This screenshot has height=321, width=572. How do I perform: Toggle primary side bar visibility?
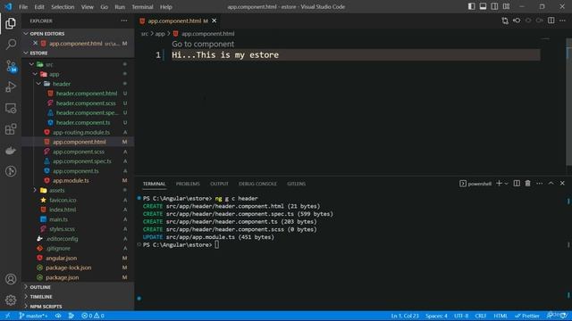tap(471, 6)
